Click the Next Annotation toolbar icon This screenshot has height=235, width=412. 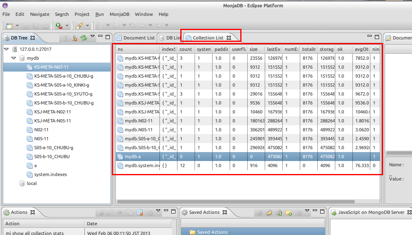click(99, 26)
